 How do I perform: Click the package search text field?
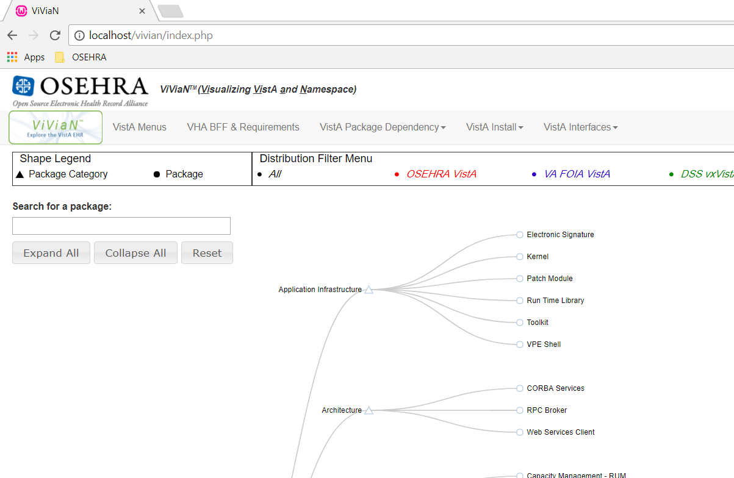[121, 226]
